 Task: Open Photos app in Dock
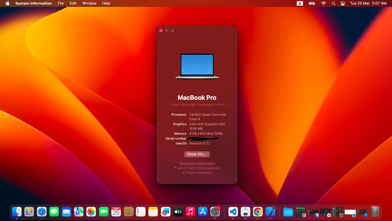91,212
